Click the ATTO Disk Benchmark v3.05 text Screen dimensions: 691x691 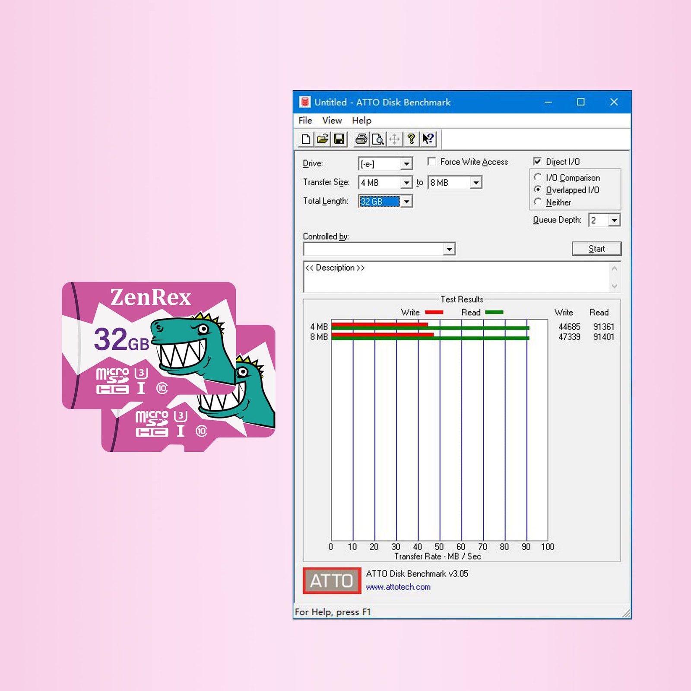pyautogui.click(x=417, y=574)
